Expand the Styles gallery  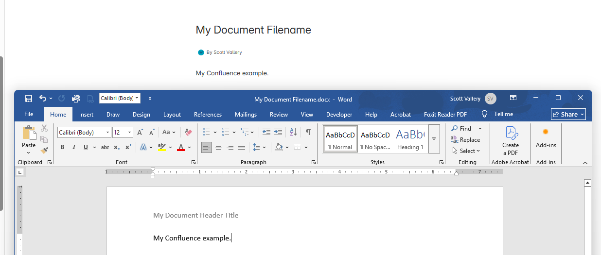click(434, 138)
